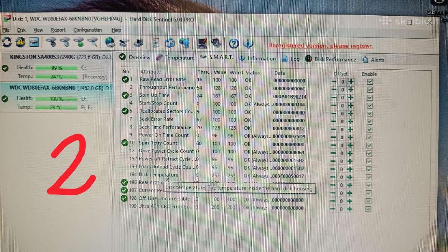Click the speaker sound toolbar icon
This screenshot has width=448, height=252.
[x=216, y=43]
